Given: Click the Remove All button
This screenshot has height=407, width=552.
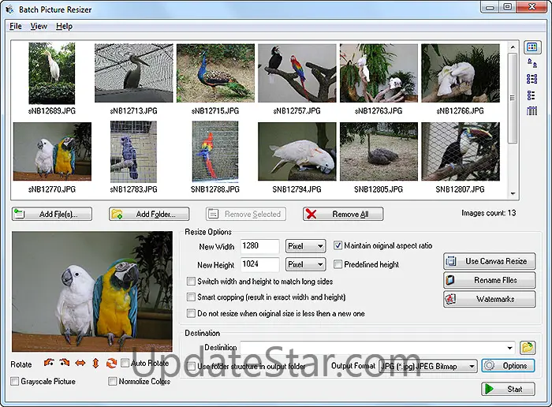Looking at the screenshot, I should coord(343,214).
